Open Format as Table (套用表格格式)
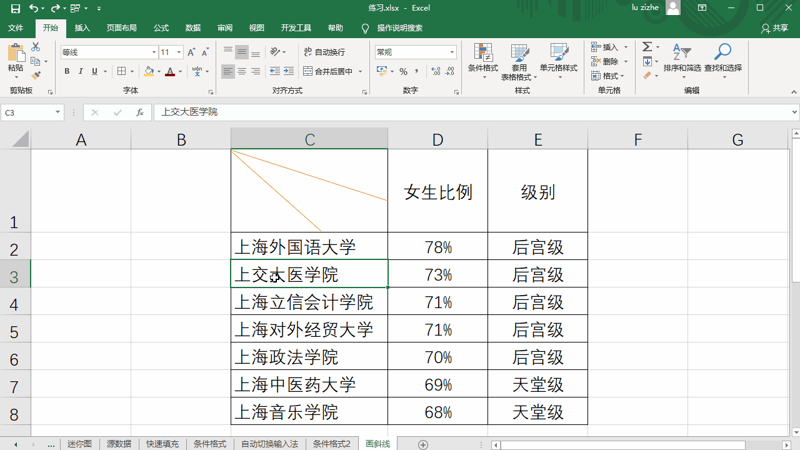800x450 pixels. point(519,61)
